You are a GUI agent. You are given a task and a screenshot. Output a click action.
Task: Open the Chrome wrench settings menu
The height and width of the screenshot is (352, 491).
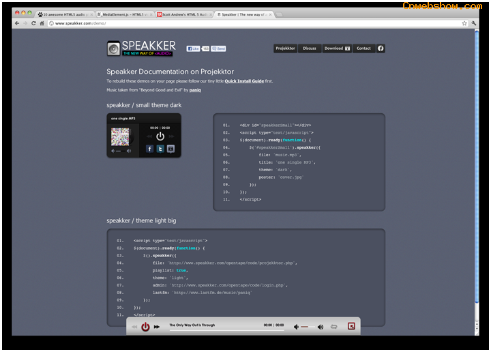coord(474,23)
